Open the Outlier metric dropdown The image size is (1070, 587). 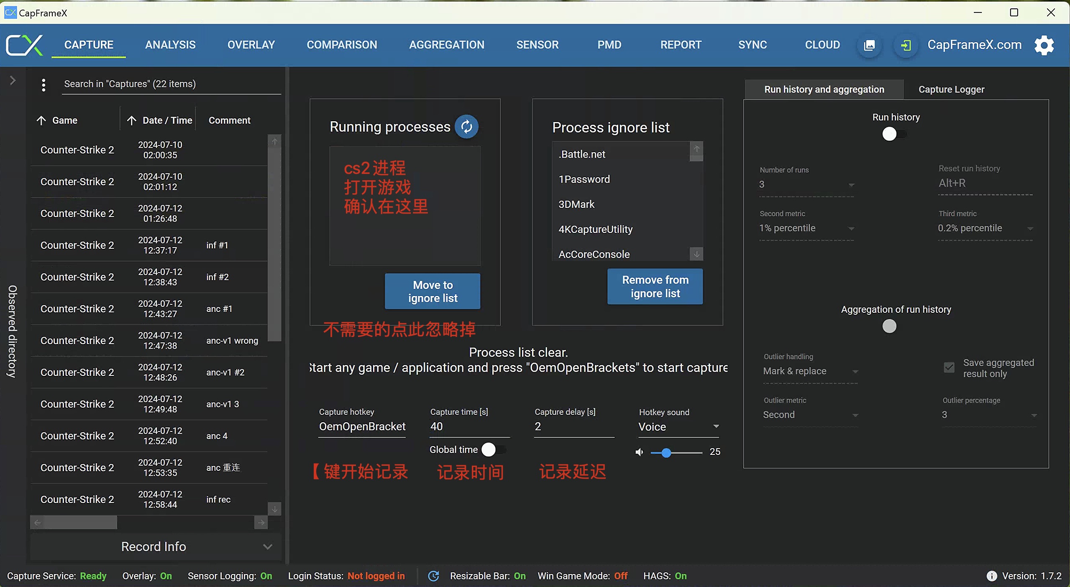coord(810,415)
